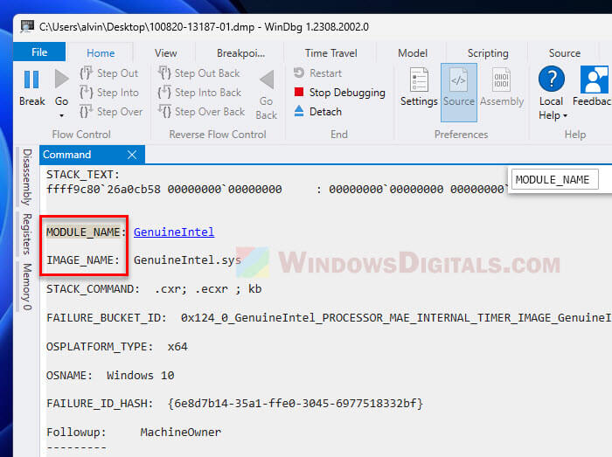
Task: Close the Command tab
Action: [x=132, y=155]
